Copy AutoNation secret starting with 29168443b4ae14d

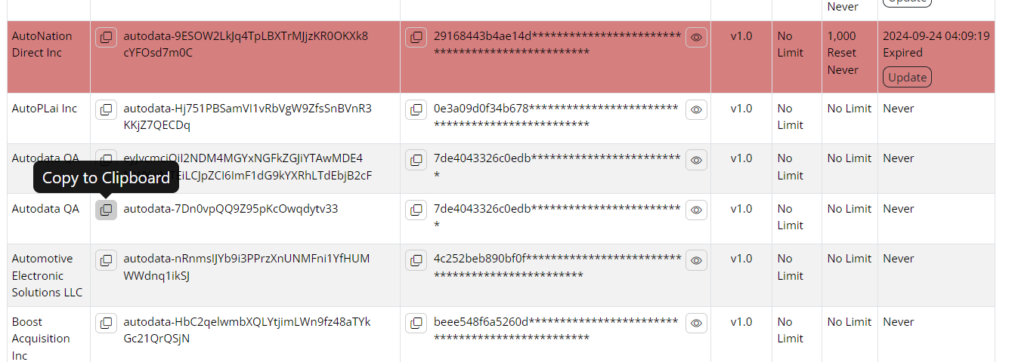tap(416, 37)
